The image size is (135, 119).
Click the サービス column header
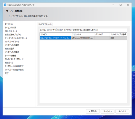(55, 34)
